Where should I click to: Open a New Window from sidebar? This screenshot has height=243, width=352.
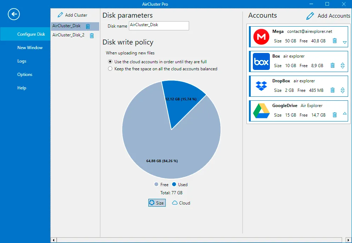30,48
